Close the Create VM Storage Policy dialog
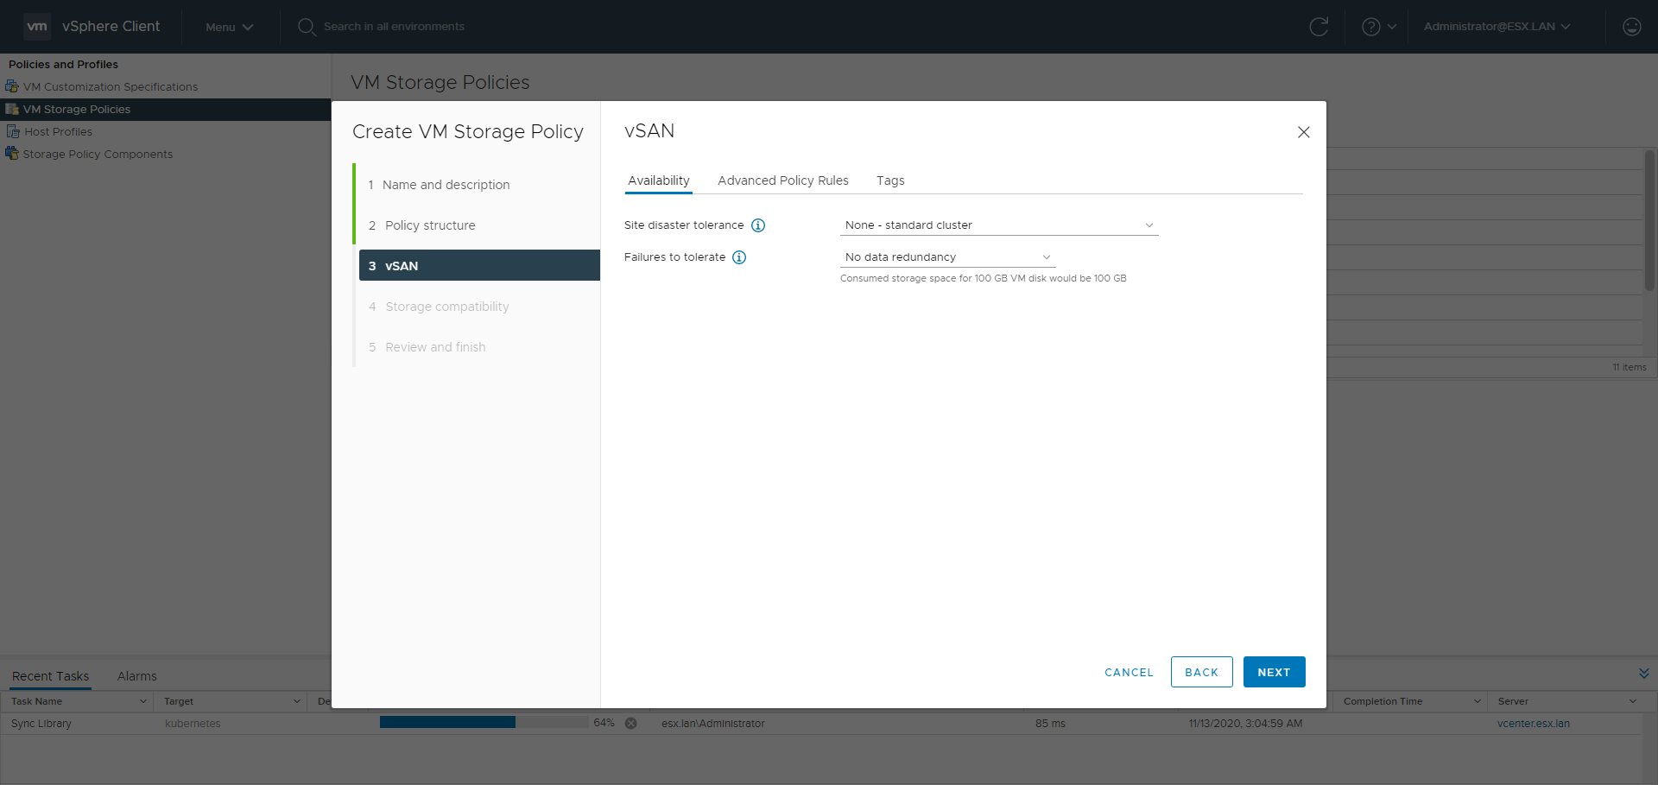This screenshot has height=785, width=1658. point(1303,132)
